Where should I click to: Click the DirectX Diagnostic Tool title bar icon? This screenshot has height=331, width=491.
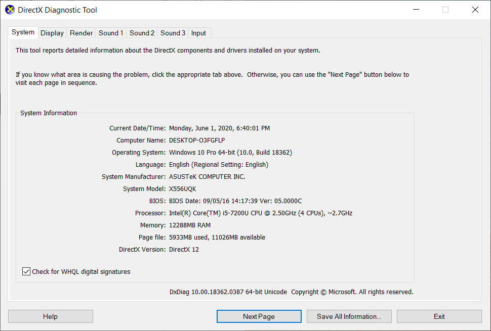[10, 10]
